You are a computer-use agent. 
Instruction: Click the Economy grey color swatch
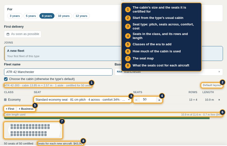(5, 100)
